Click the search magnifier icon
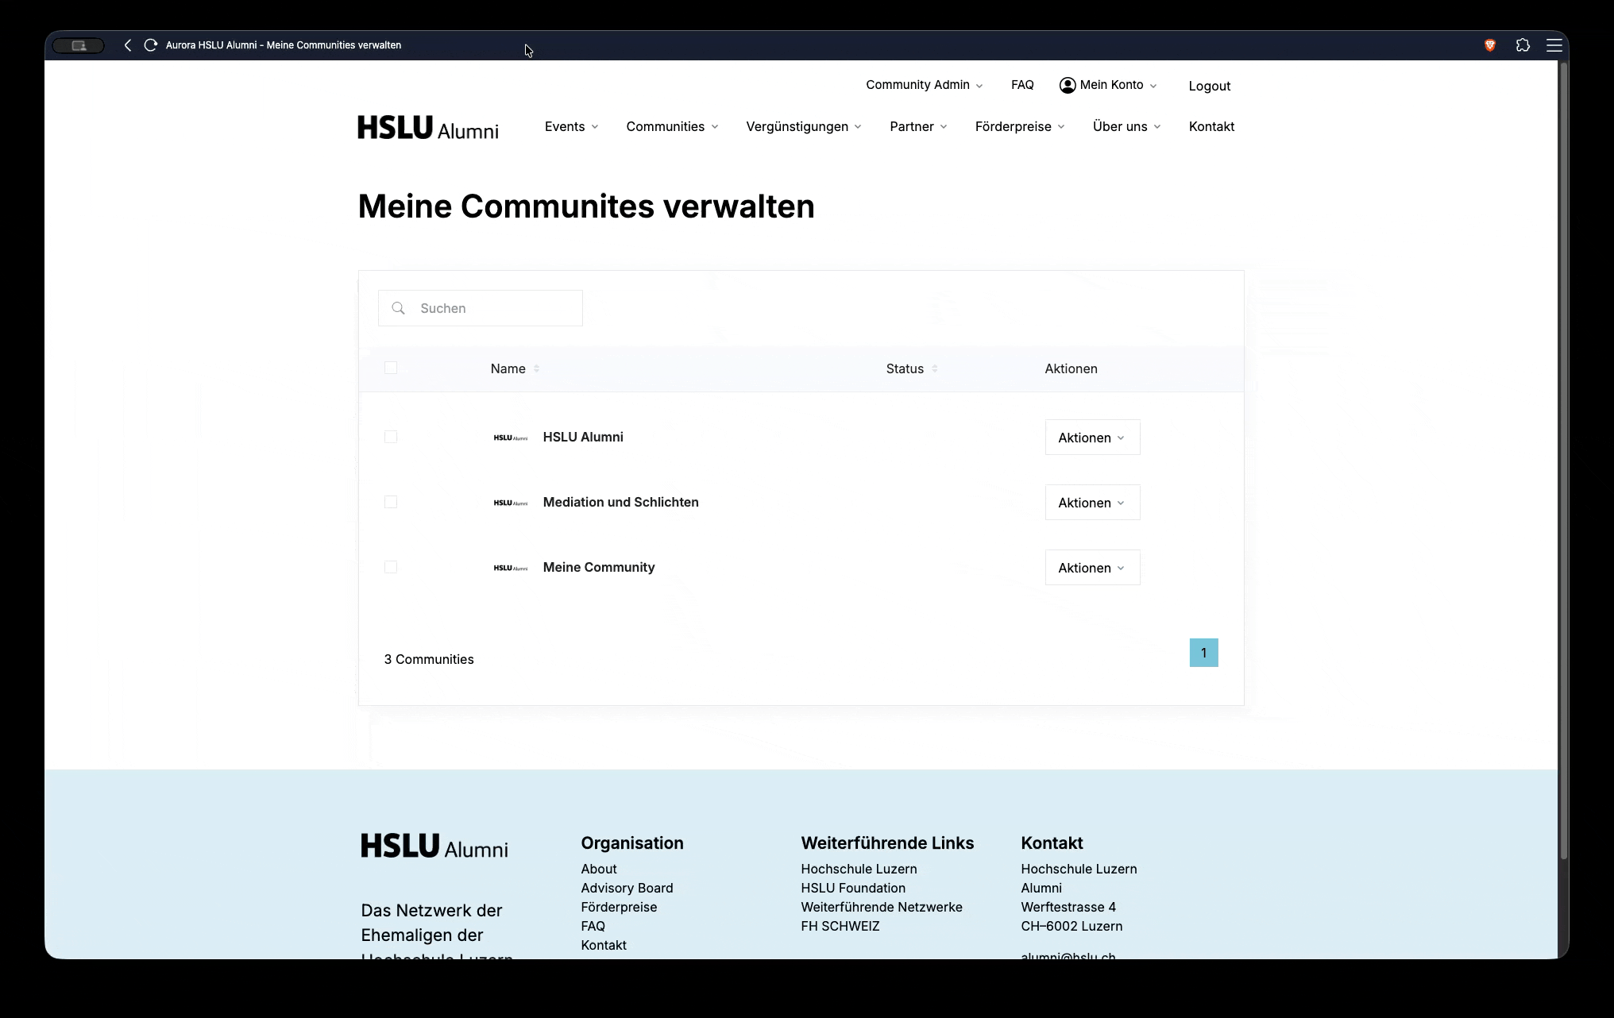This screenshot has width=1614, height=1018. point(399,308)
